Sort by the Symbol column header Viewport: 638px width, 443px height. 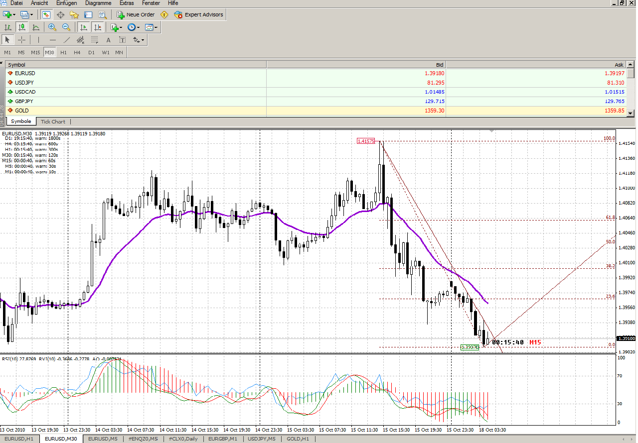pos(136,65)
